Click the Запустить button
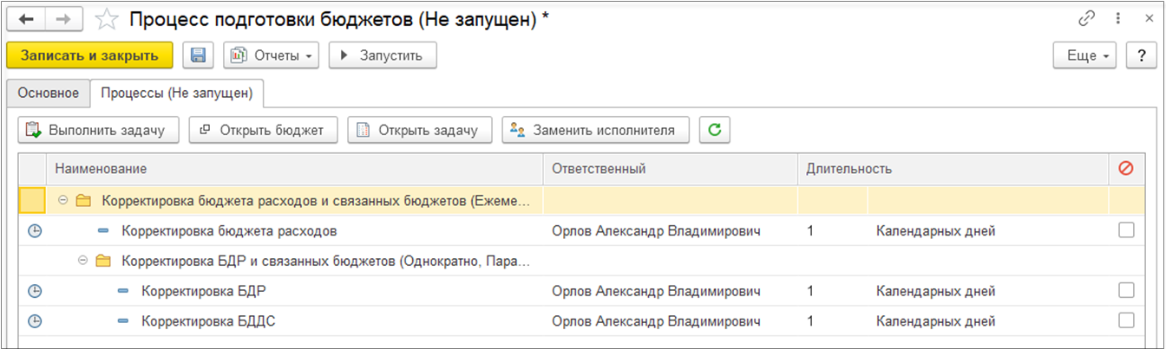This screenshot has height=349, width=1166. click(x=383, y=55)
